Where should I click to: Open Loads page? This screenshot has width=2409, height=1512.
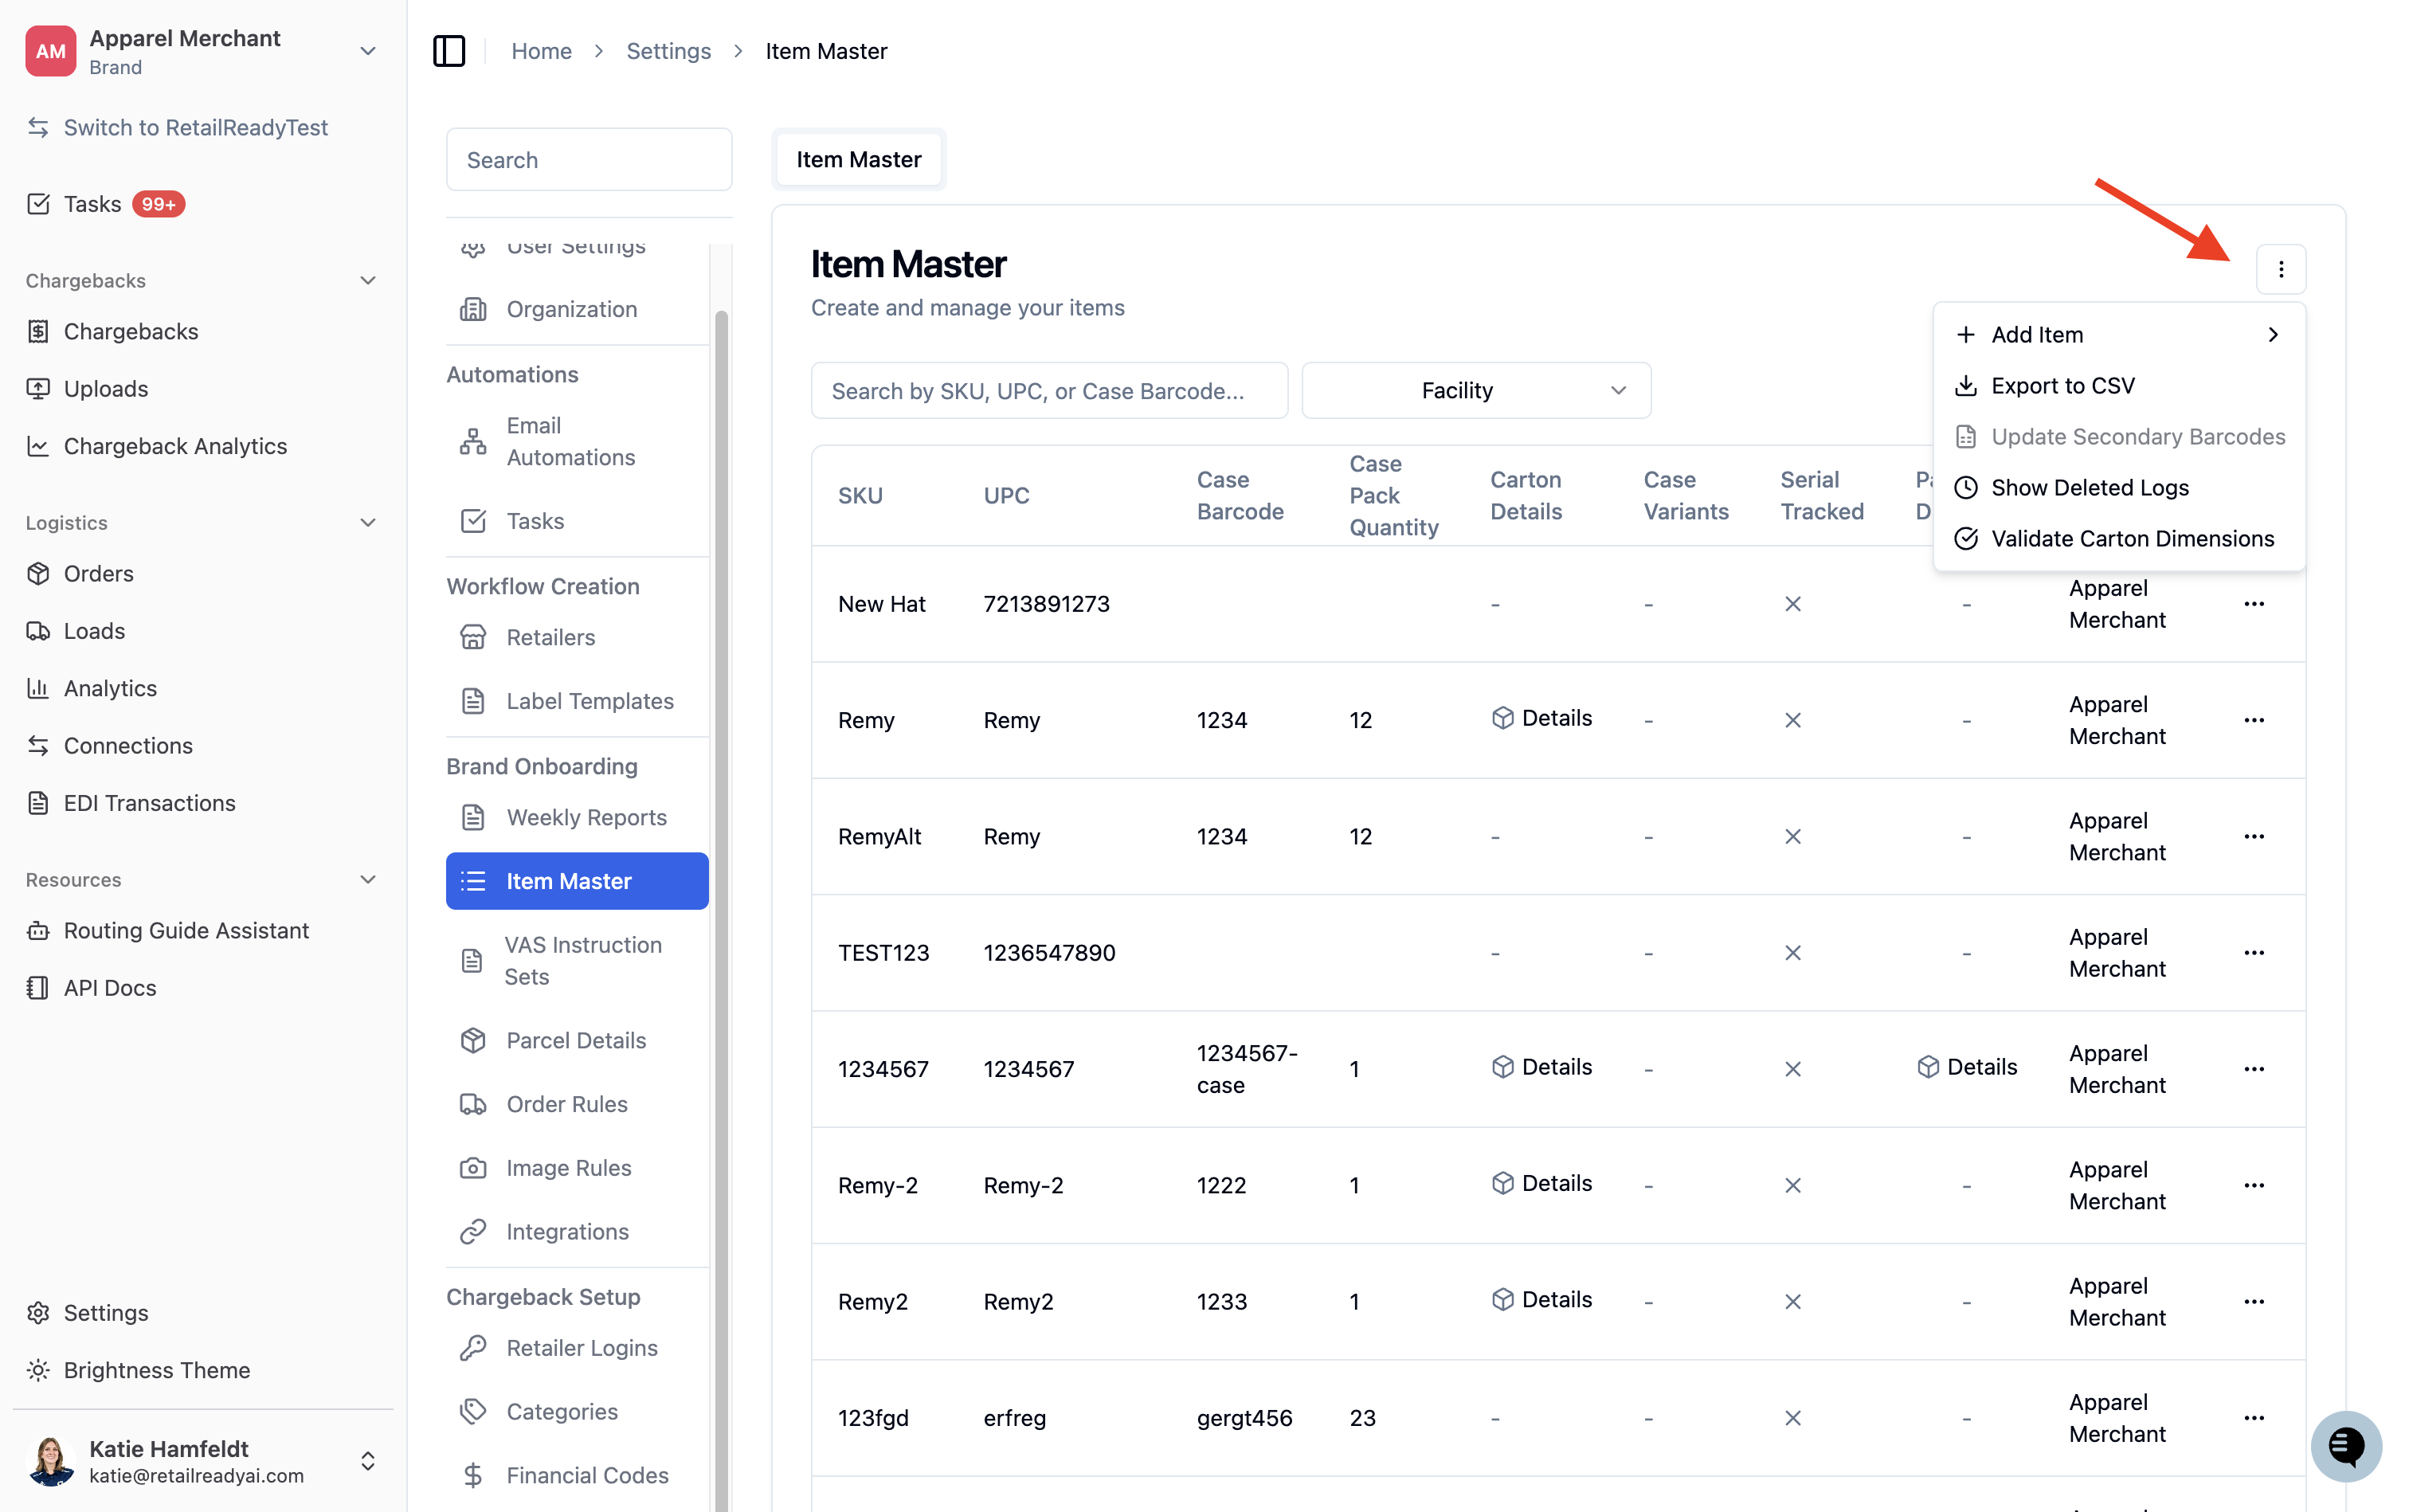point(94,631)
